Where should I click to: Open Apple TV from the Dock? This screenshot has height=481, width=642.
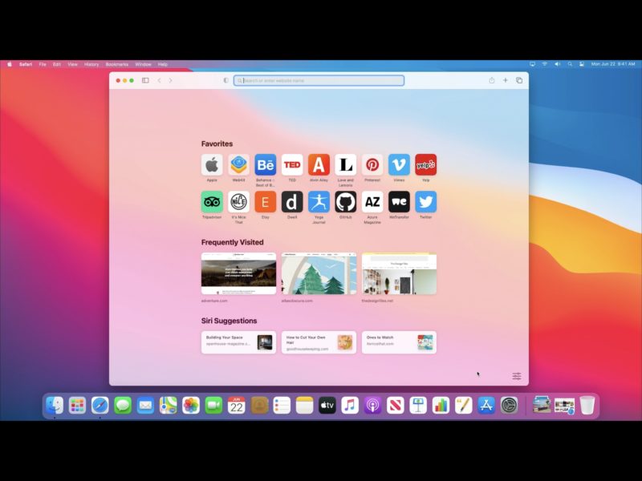pyautogui.click(x=327, y=406)
